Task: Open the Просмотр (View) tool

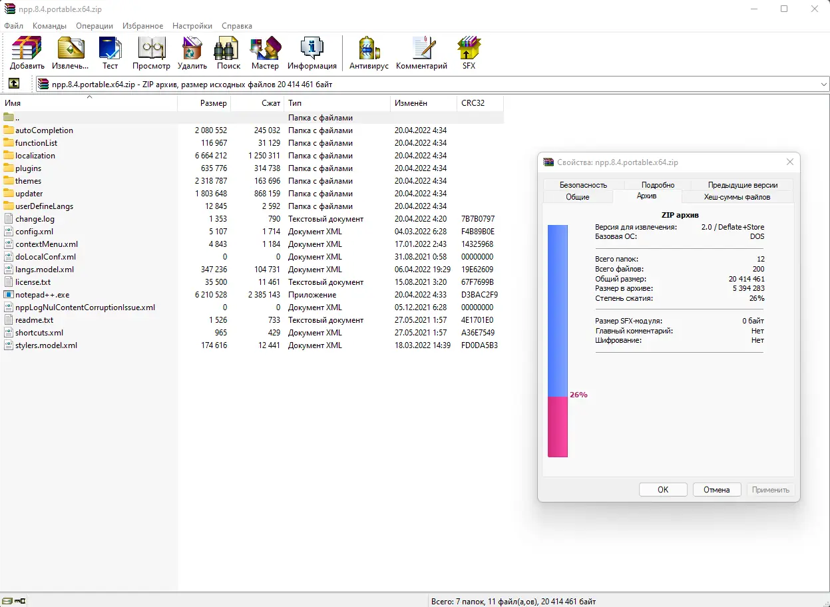Action: click(x=151, y=53)
